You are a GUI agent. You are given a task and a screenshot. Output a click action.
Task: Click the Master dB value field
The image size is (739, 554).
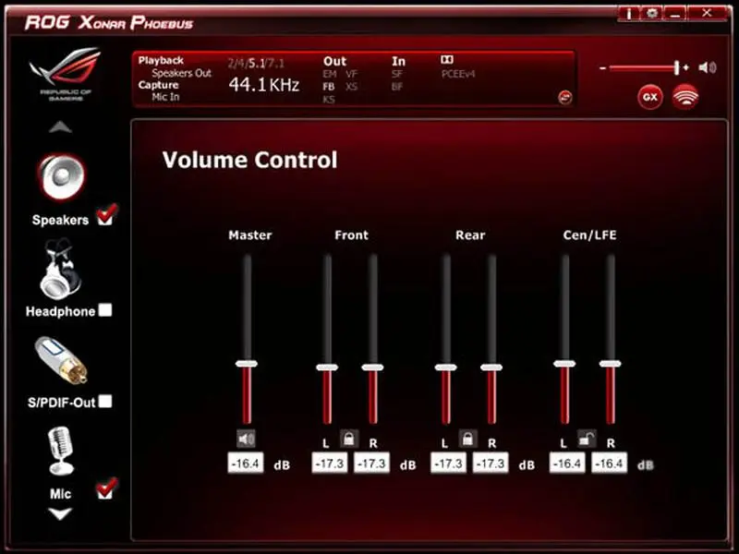tap(246, 464)
